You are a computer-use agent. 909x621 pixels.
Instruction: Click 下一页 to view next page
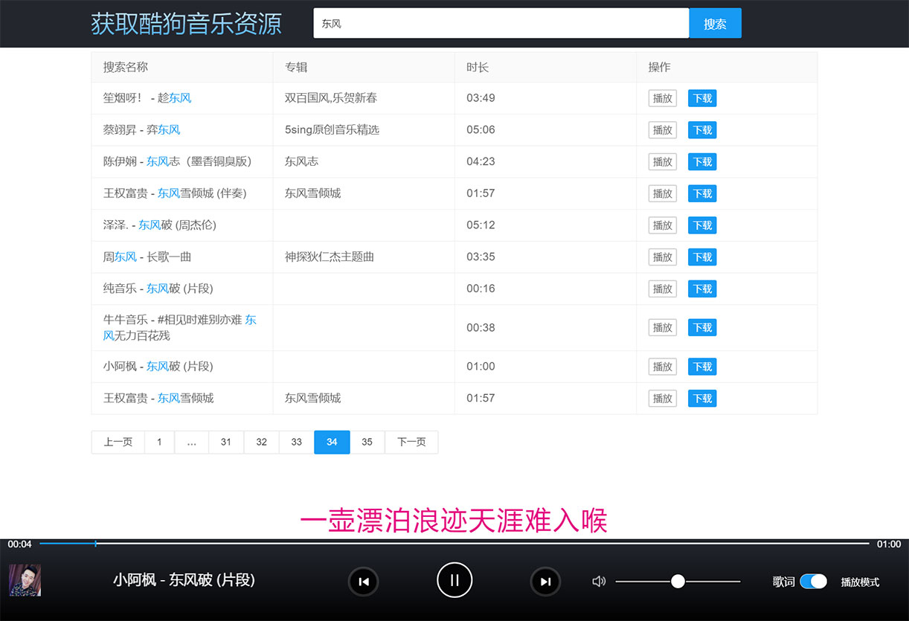click(x=411, y=442)
